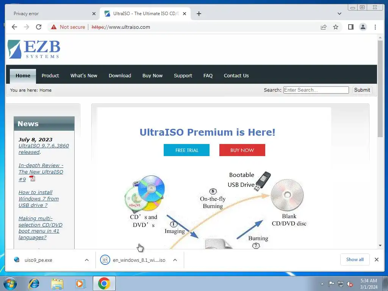This screenshot has width=388, height=291.
Task: Click the You are here: Home breadcrumb
Action: coord(31,90)
